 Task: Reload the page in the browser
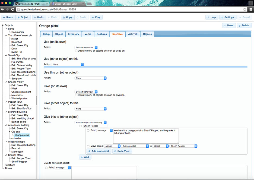pyautogui.click(x=13, y=9)
